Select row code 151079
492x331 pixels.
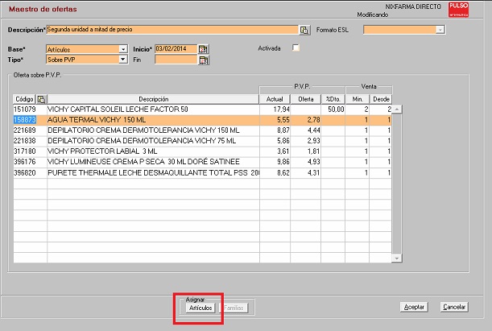(x=24, y=110)
